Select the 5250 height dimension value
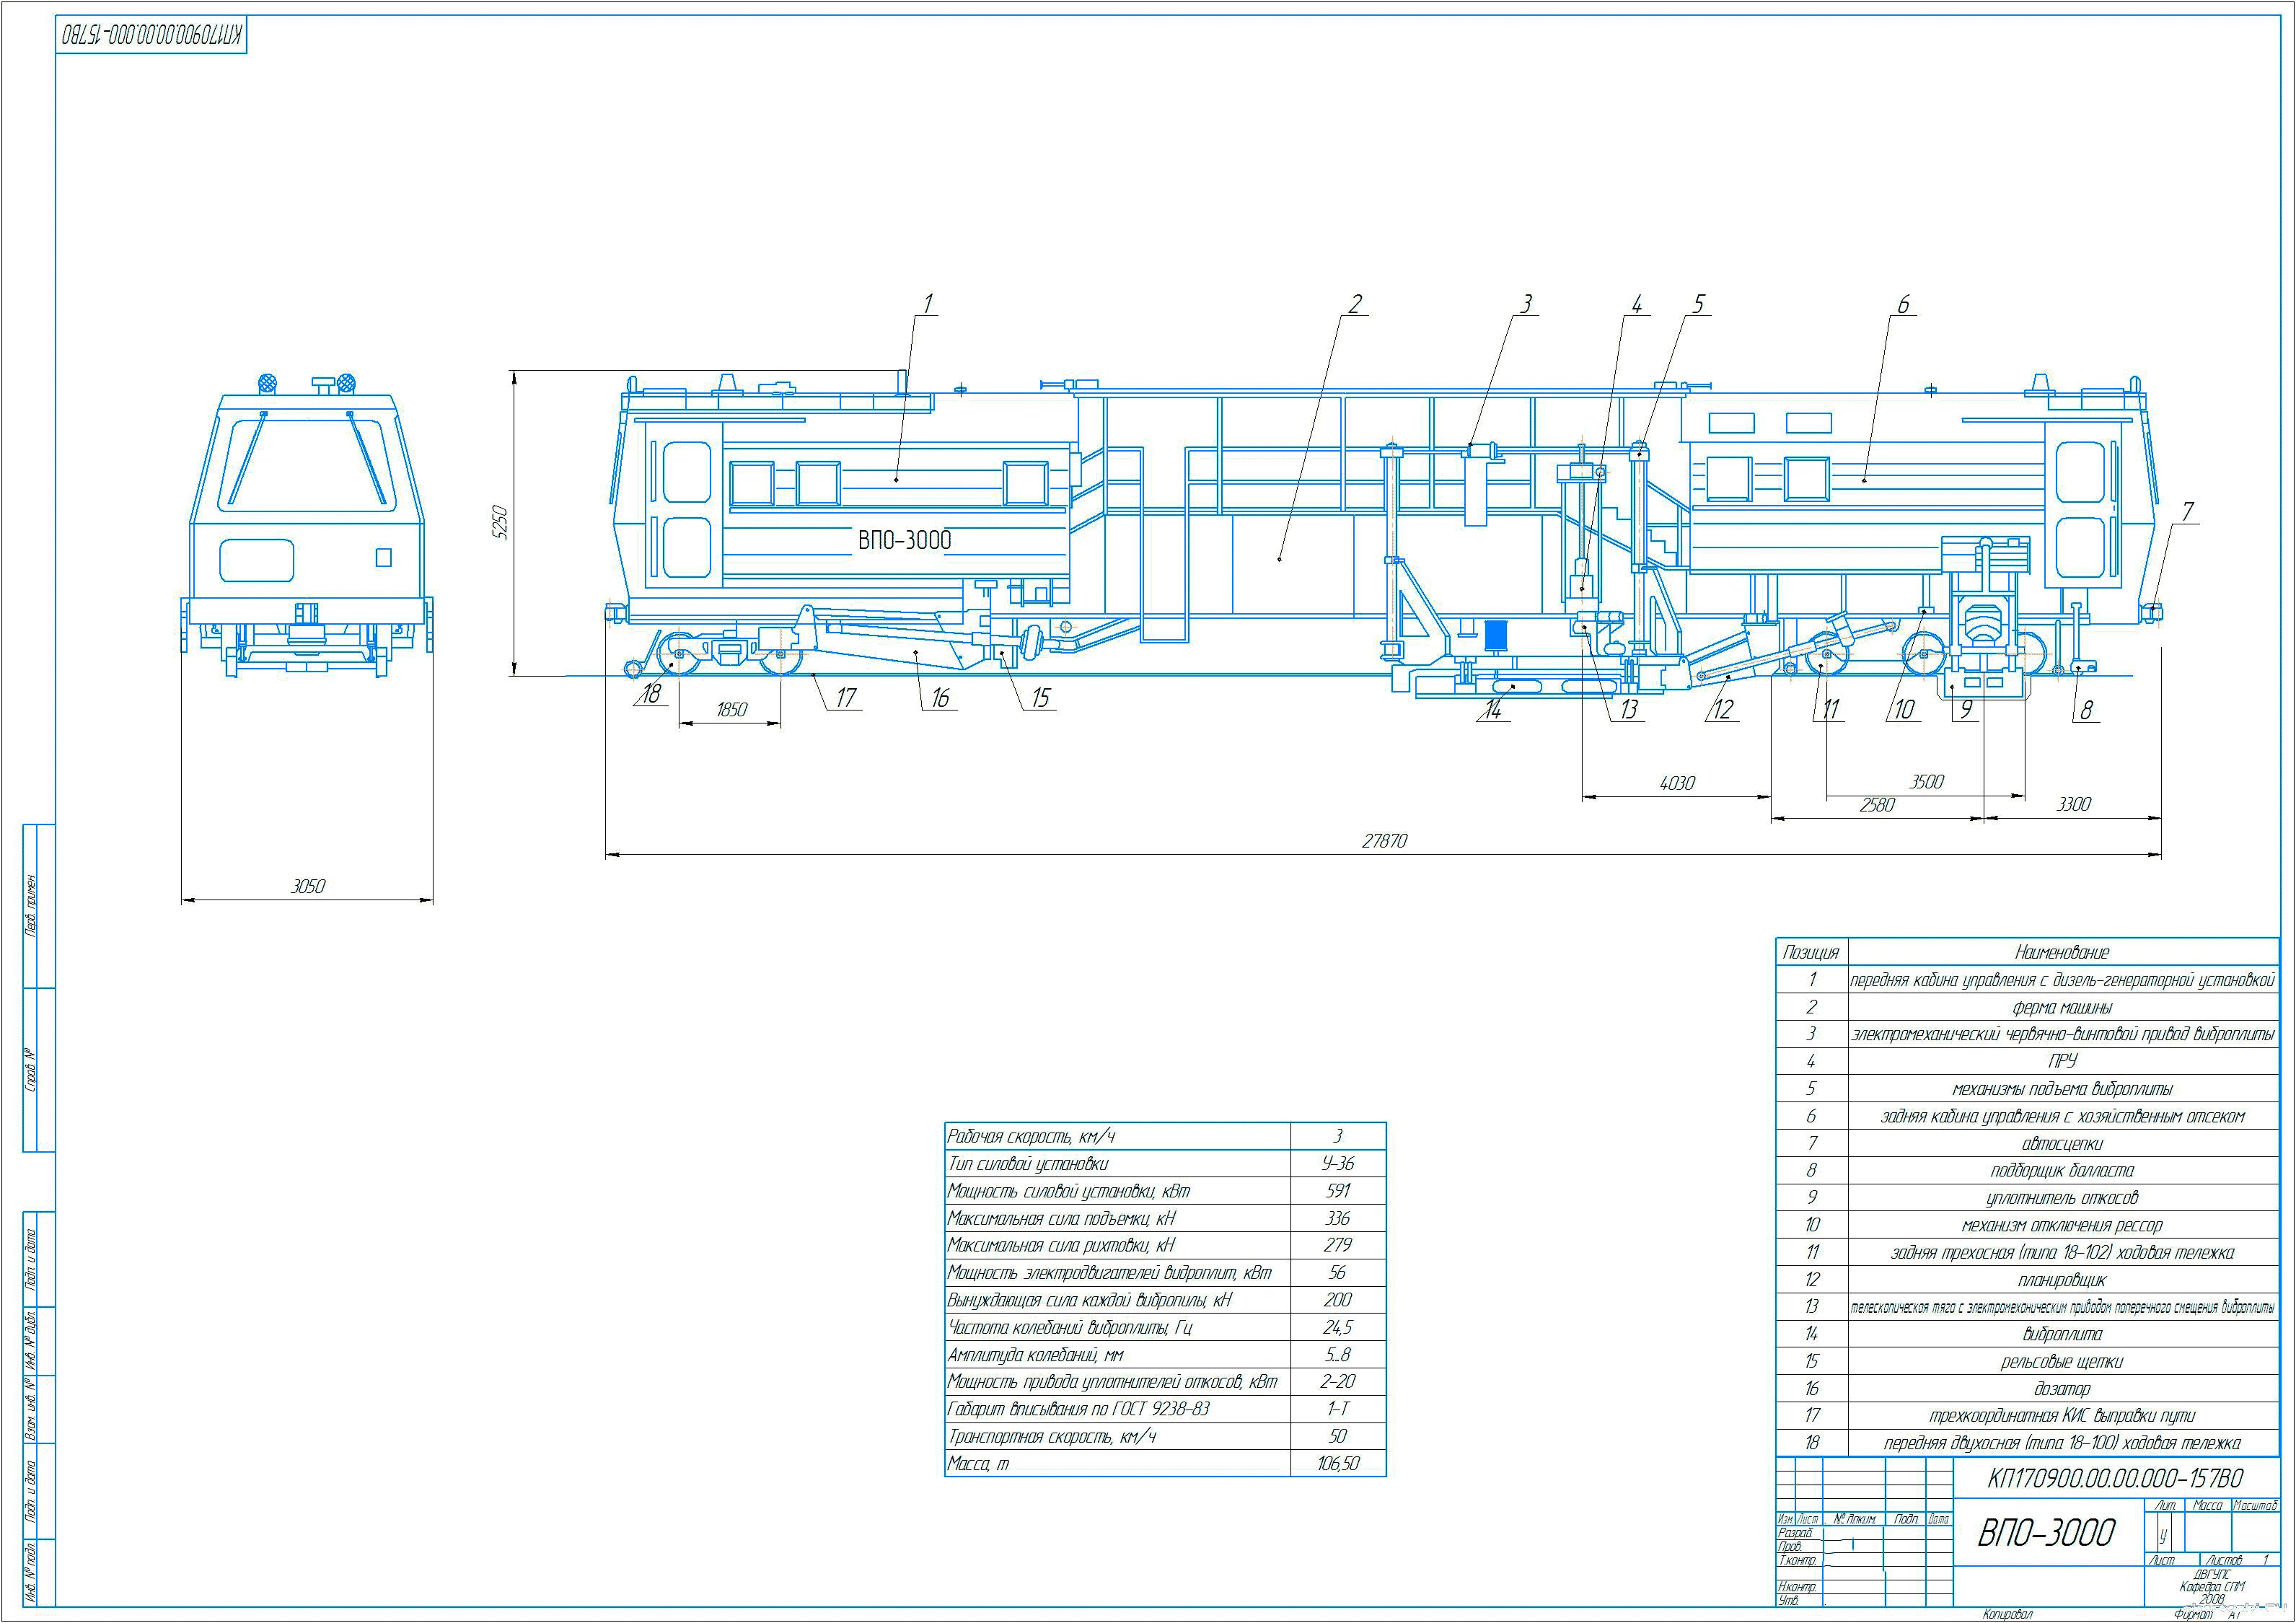Image resolution: width=2296 pixels, height=1623 pixels. click(501, 524)
